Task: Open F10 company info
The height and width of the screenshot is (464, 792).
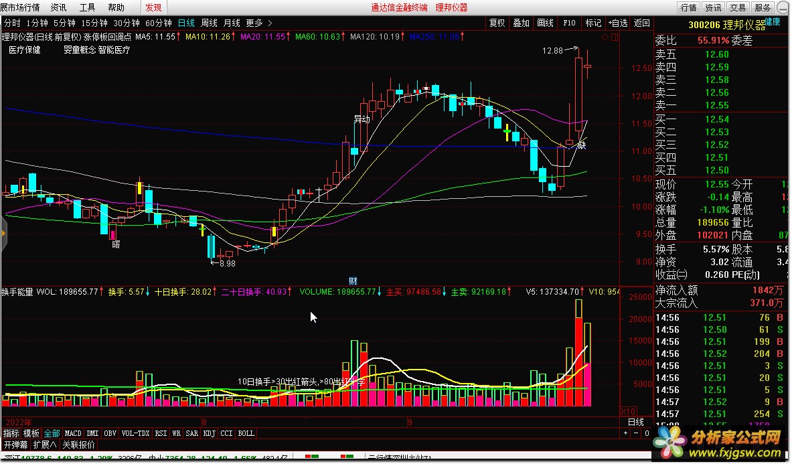Action: [569, 23]
